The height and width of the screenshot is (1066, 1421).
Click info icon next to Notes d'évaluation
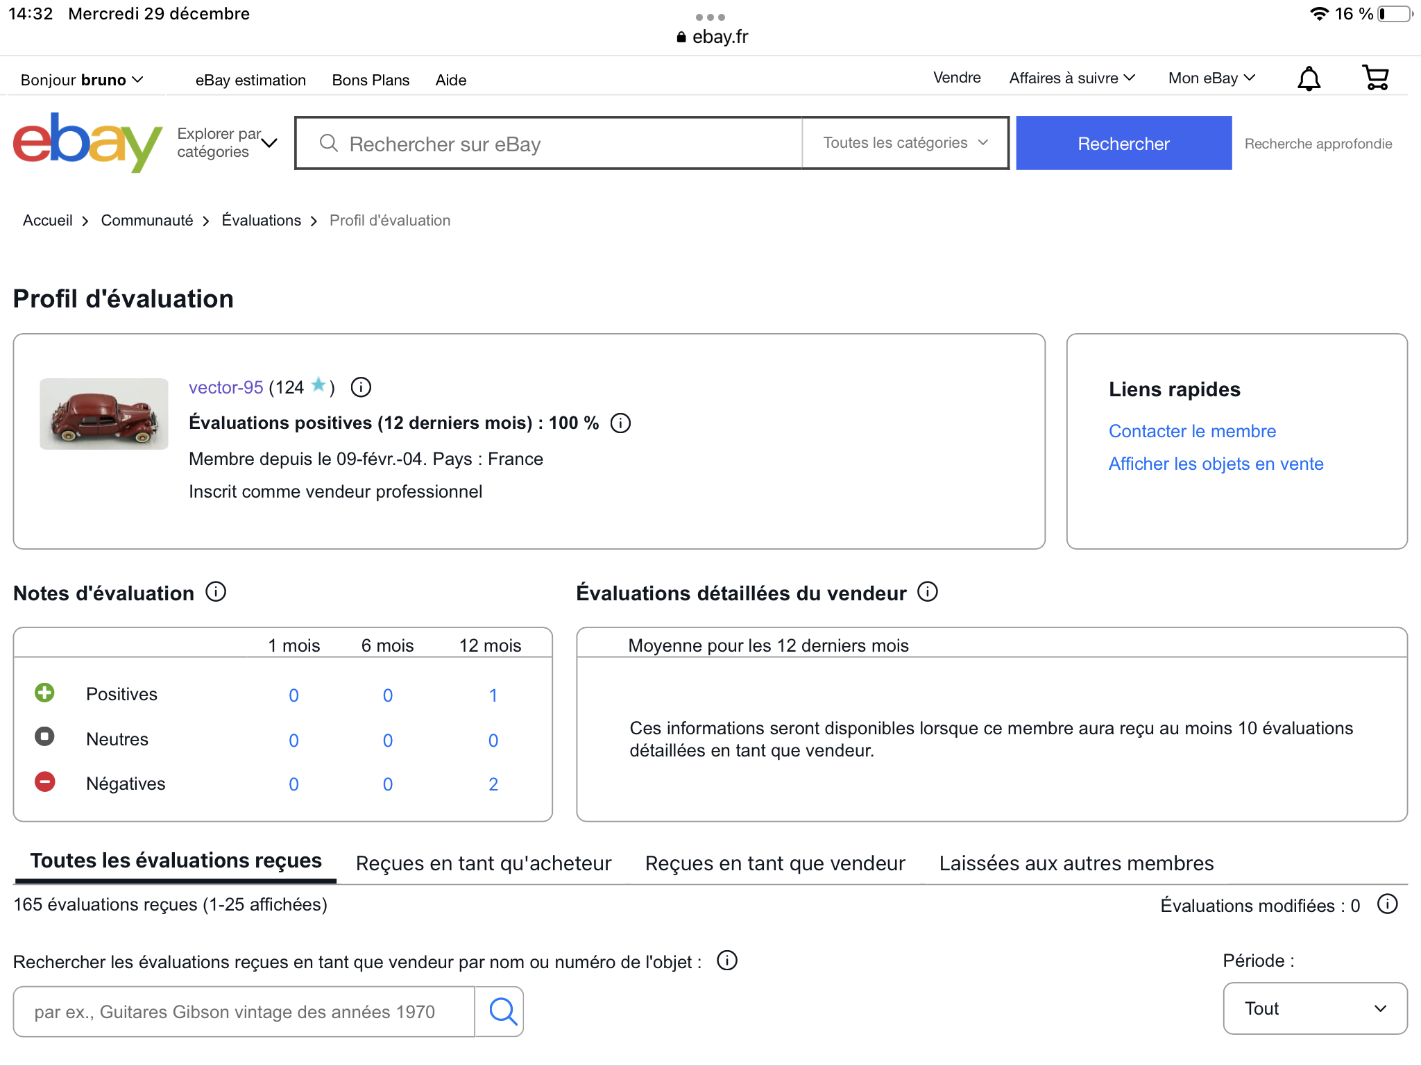click(x=216, y=592)
